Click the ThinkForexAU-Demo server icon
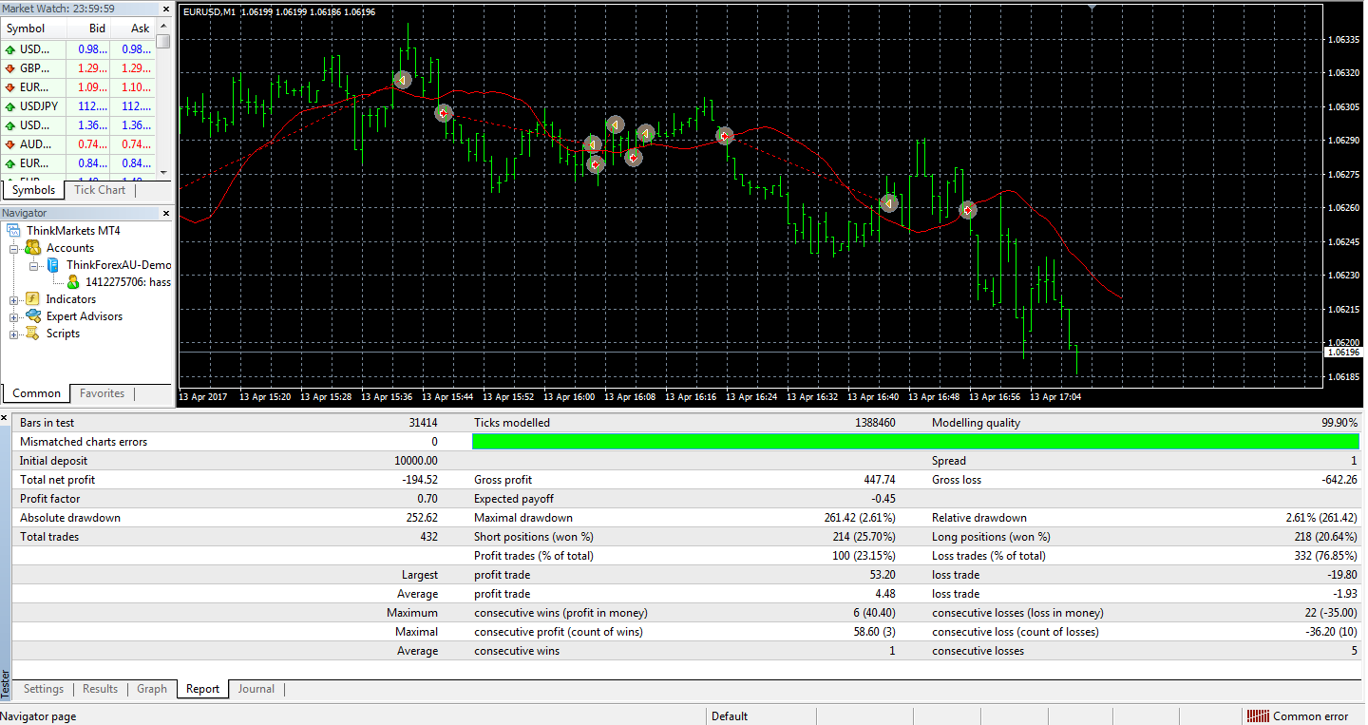Screen dimensions: 1368x725 tap(53, 265)
